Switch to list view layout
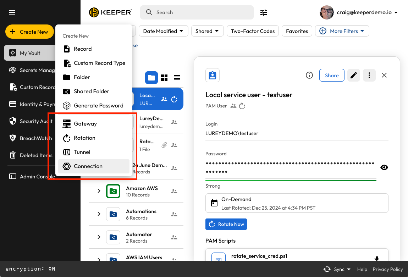The height and width of the screenshot is (277, 408). [177, 78]
